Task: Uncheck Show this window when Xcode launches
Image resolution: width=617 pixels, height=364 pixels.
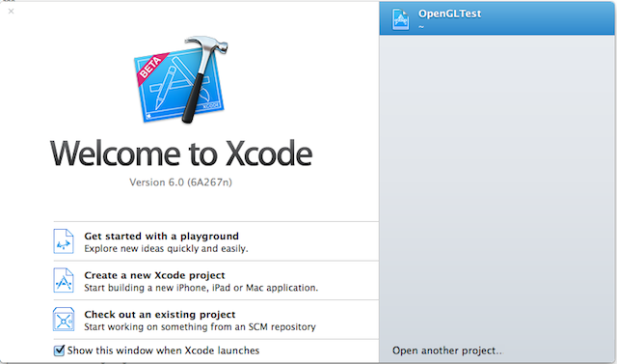Action: tap(59, 350)
